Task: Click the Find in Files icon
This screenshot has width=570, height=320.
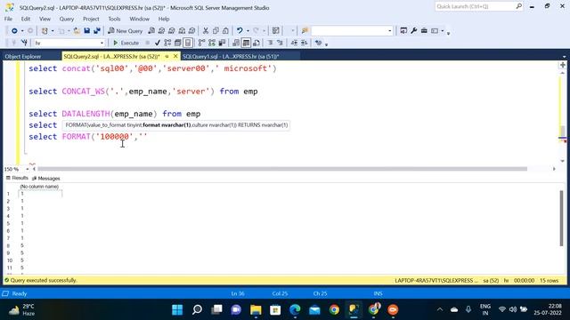Action: 305,31
